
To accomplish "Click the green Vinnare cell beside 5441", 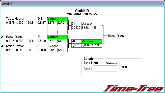I will point(57,19).
